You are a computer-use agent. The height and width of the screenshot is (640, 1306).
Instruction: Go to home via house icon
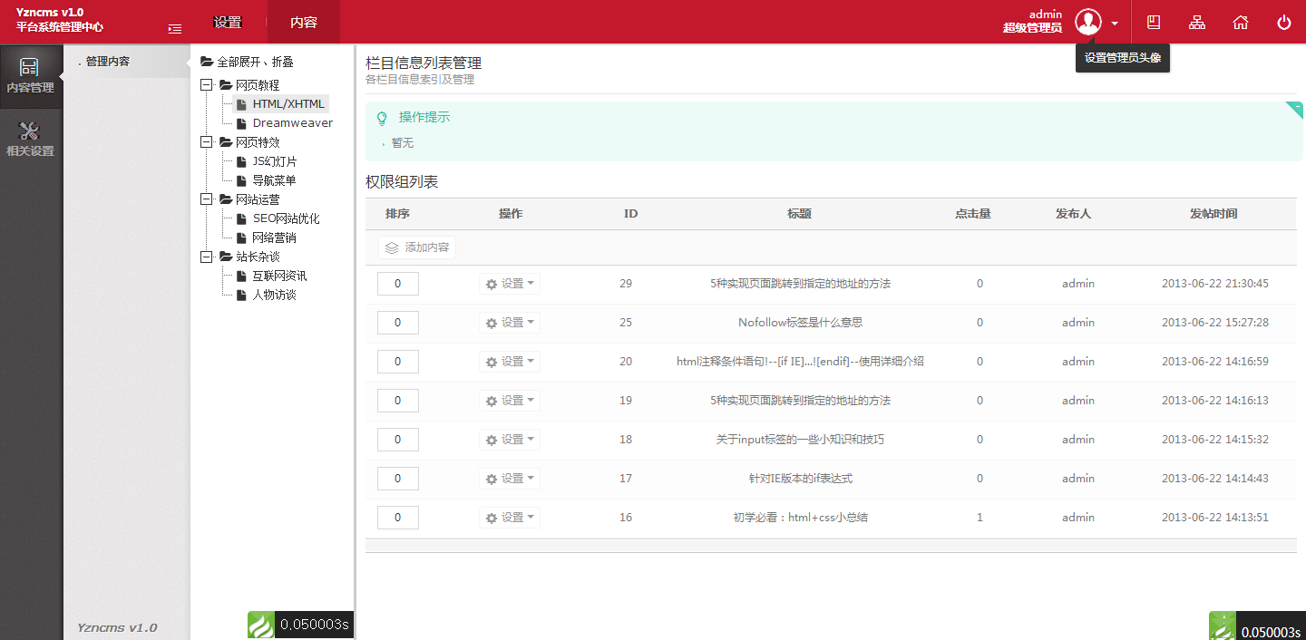(1240, 22)
